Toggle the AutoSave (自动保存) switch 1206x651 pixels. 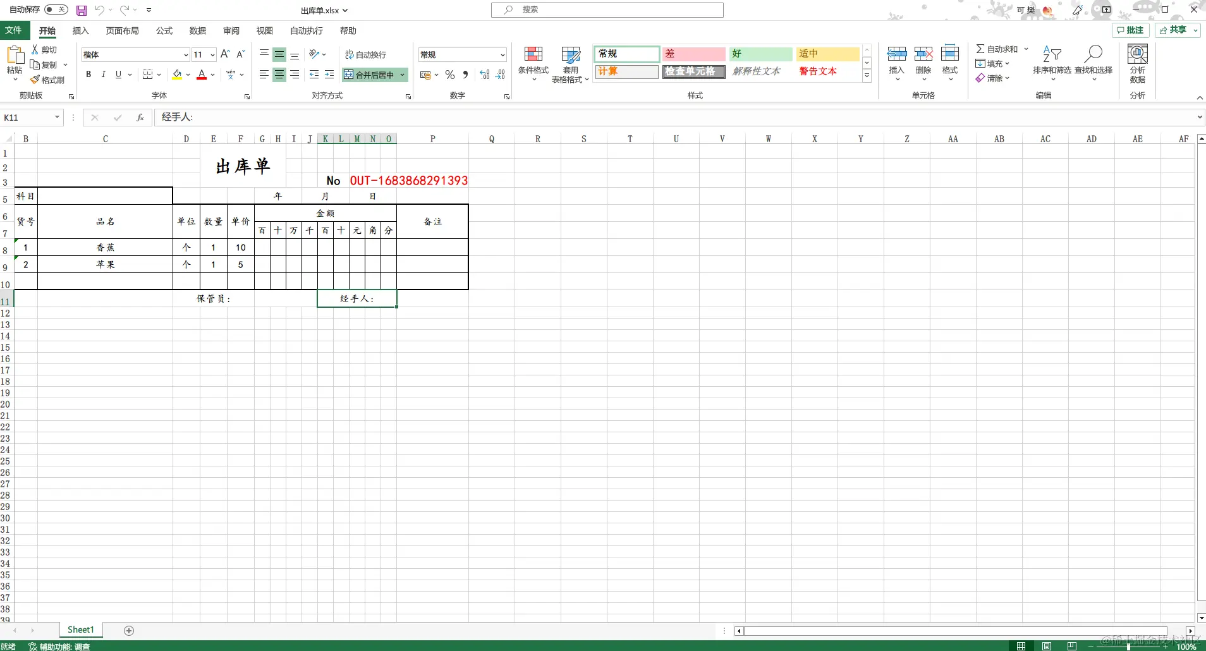coord(56,9)
